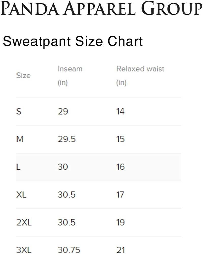Select the XL size row label
This screenshot has height=254, width=203.
(x=21, y=195)
